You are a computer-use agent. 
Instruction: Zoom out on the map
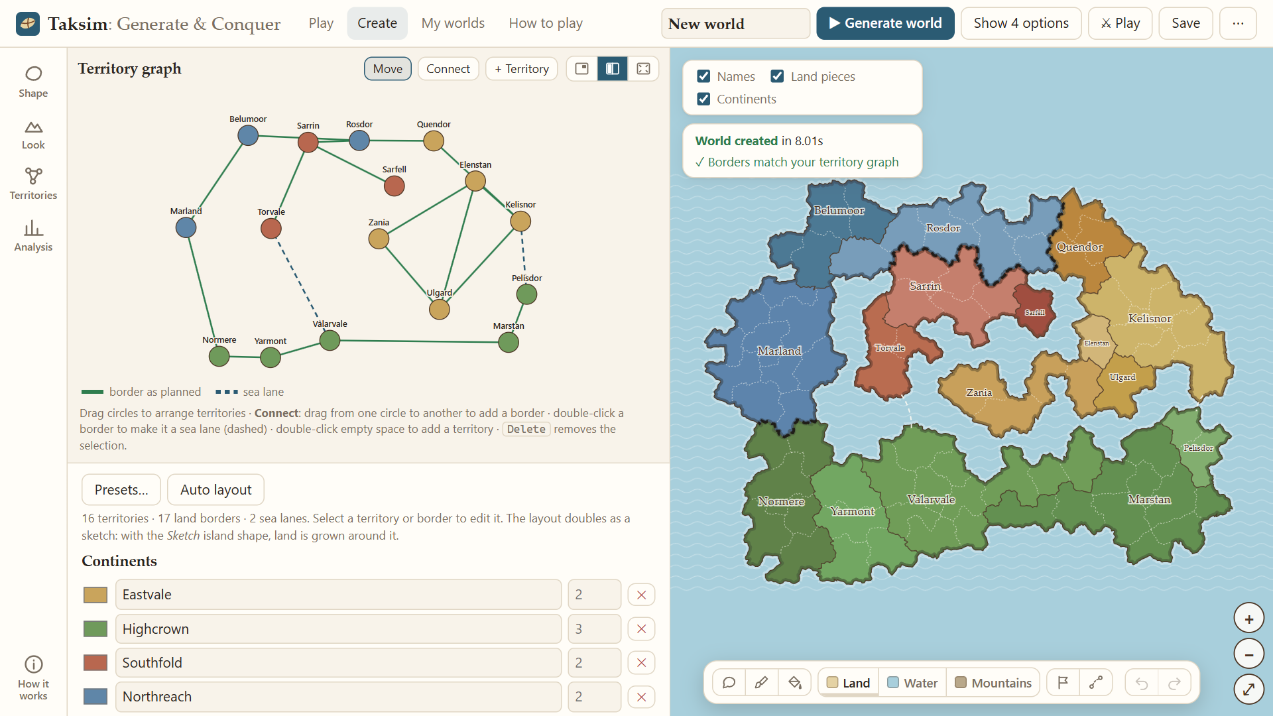(x=1249, y=654)
